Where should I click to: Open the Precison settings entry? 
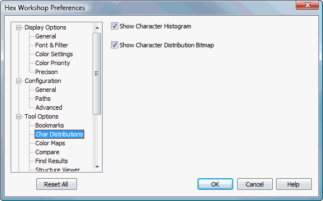pyautogui.click(x=46, y=72)
